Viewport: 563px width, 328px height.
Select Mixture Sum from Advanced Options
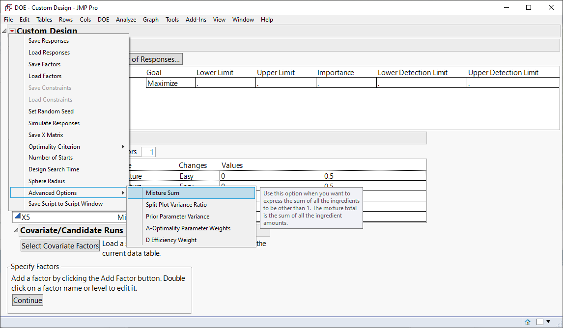(163, 193)
